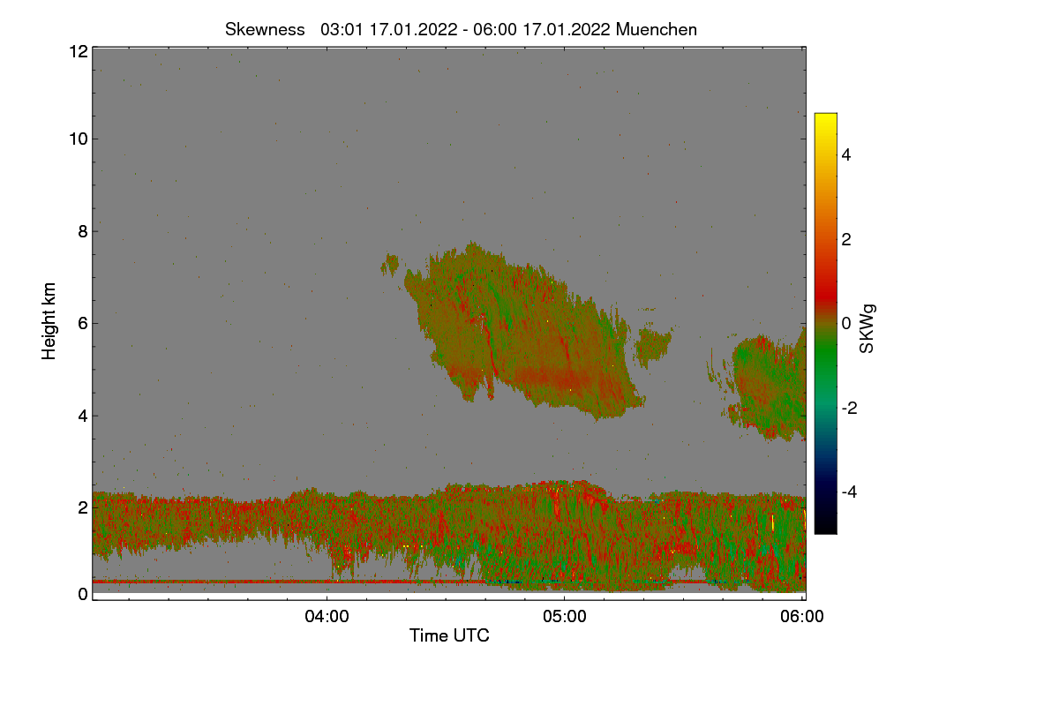Click the low cloud layer below 2 km

pyautogui.click(x=449, y=538)
